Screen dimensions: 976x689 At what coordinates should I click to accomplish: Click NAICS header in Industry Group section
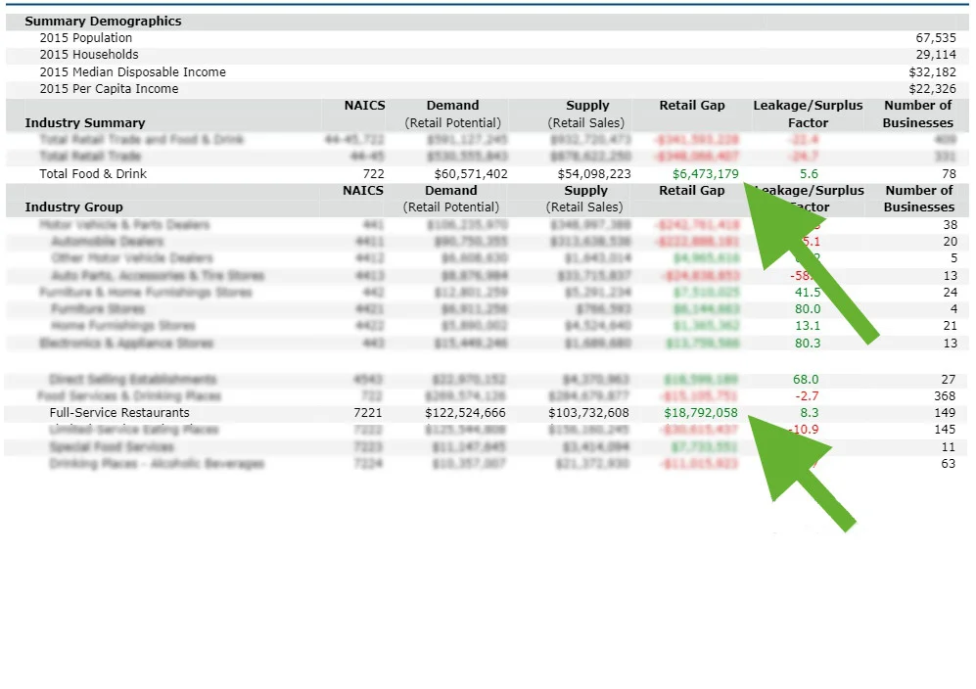coord(363,191)
